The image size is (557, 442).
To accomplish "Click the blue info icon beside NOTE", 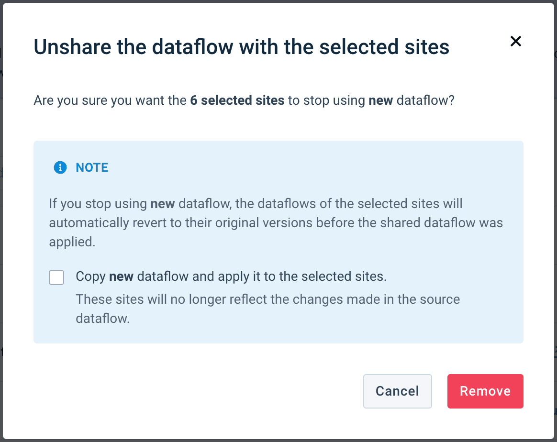I will pyautogui.click(x=60, y=167).
